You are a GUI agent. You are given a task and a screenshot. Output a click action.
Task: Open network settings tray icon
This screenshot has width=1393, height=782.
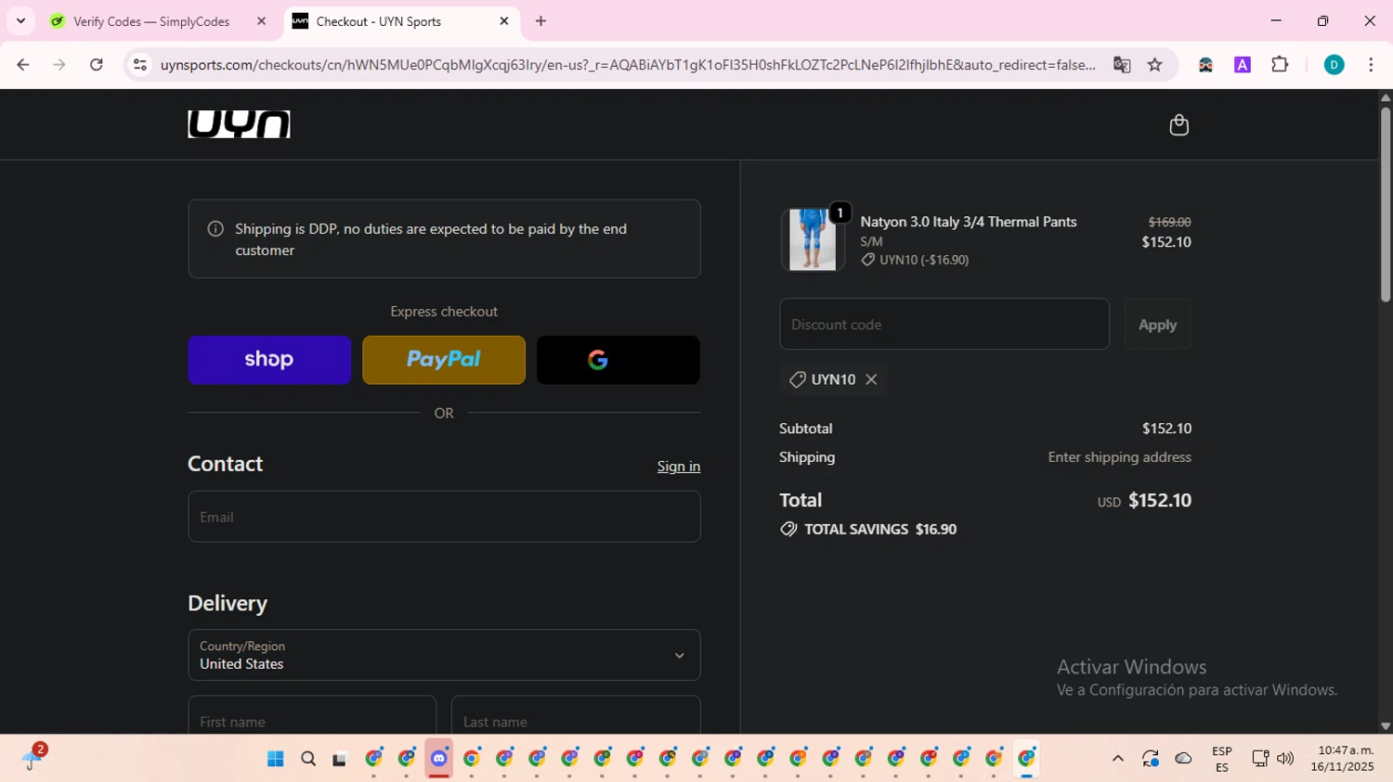pyautogui.click(x=1260, y=759)
